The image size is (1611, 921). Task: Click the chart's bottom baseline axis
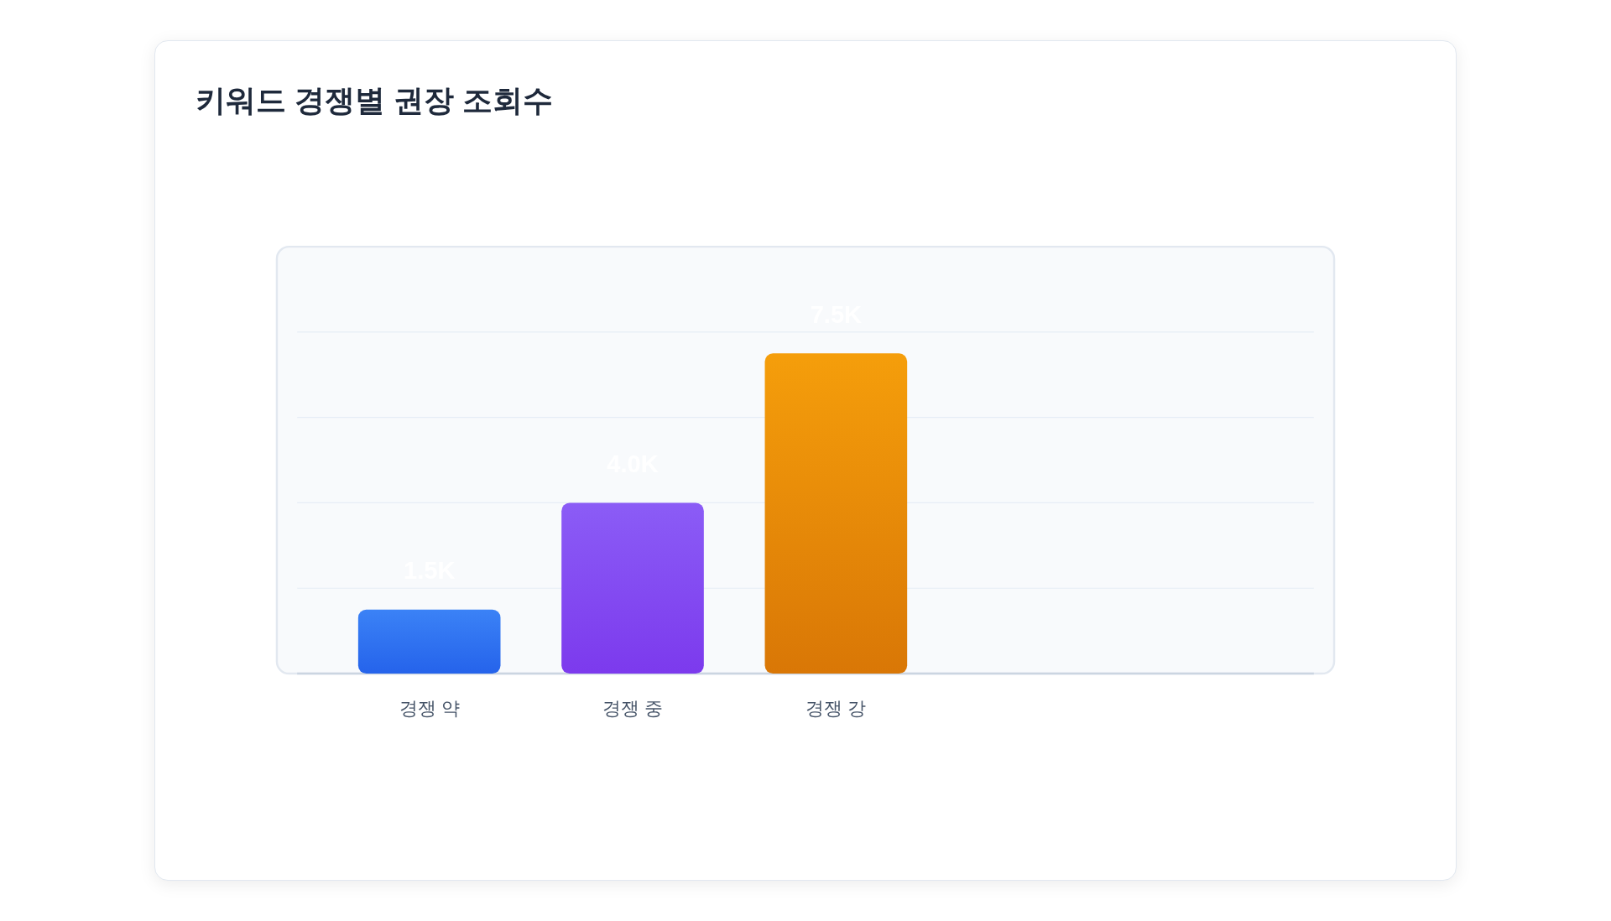tap(1091, 673)
